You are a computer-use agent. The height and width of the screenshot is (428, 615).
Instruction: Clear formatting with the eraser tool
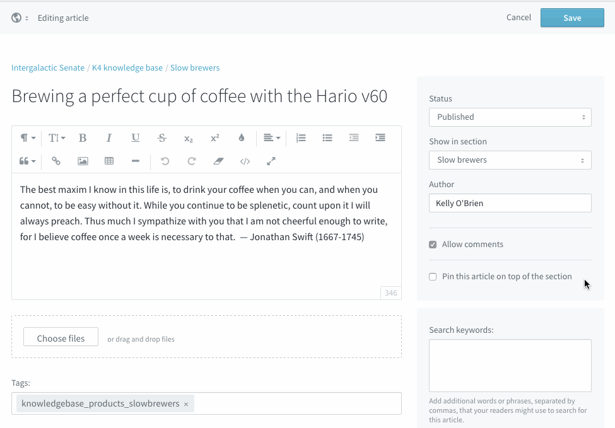(218, 161)
